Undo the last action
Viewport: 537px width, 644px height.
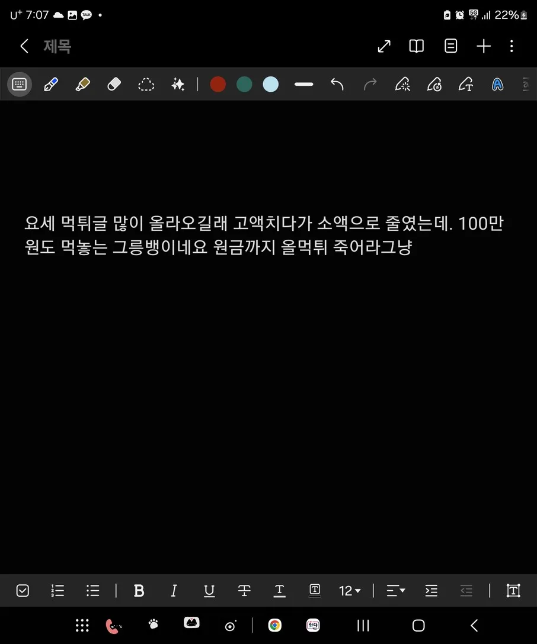pyautogui.click(x=337, y=84)
